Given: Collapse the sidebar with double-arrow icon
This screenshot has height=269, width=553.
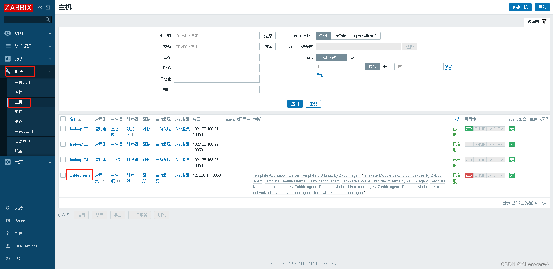Looking at the screenshot, I should pos(40,7).
